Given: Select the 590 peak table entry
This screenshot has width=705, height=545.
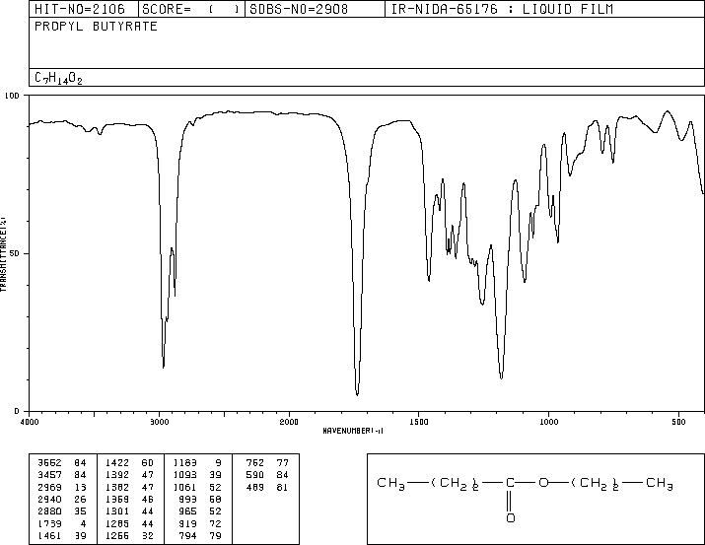Looking at the screenshot, I should coord(267,475).
